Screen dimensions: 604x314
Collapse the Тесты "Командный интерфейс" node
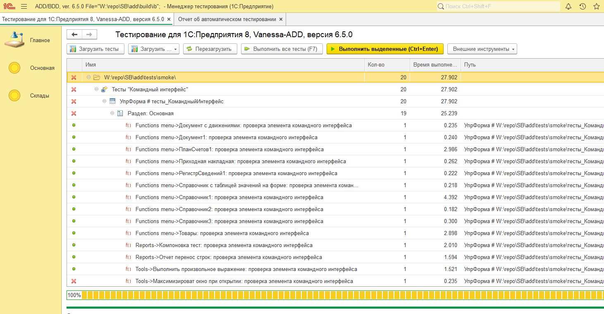[x=96, y=89]
